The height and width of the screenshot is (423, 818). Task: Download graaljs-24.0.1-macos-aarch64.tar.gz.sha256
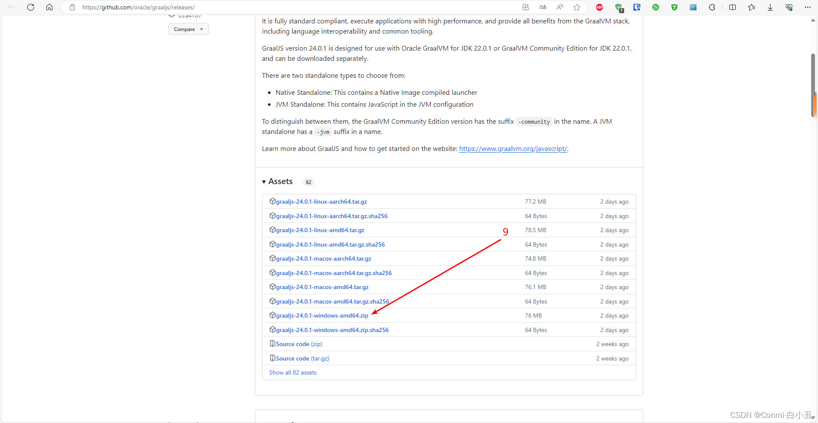click(x=334, y=273)
